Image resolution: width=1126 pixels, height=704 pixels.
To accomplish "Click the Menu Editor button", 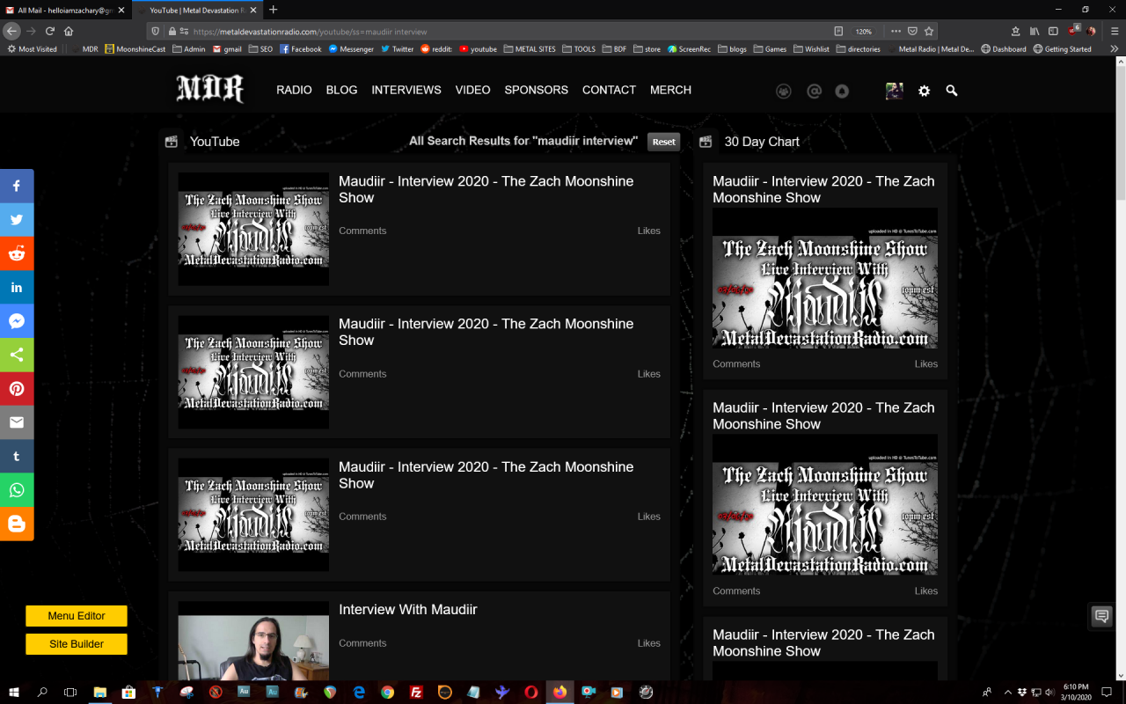I will (77, 616).
